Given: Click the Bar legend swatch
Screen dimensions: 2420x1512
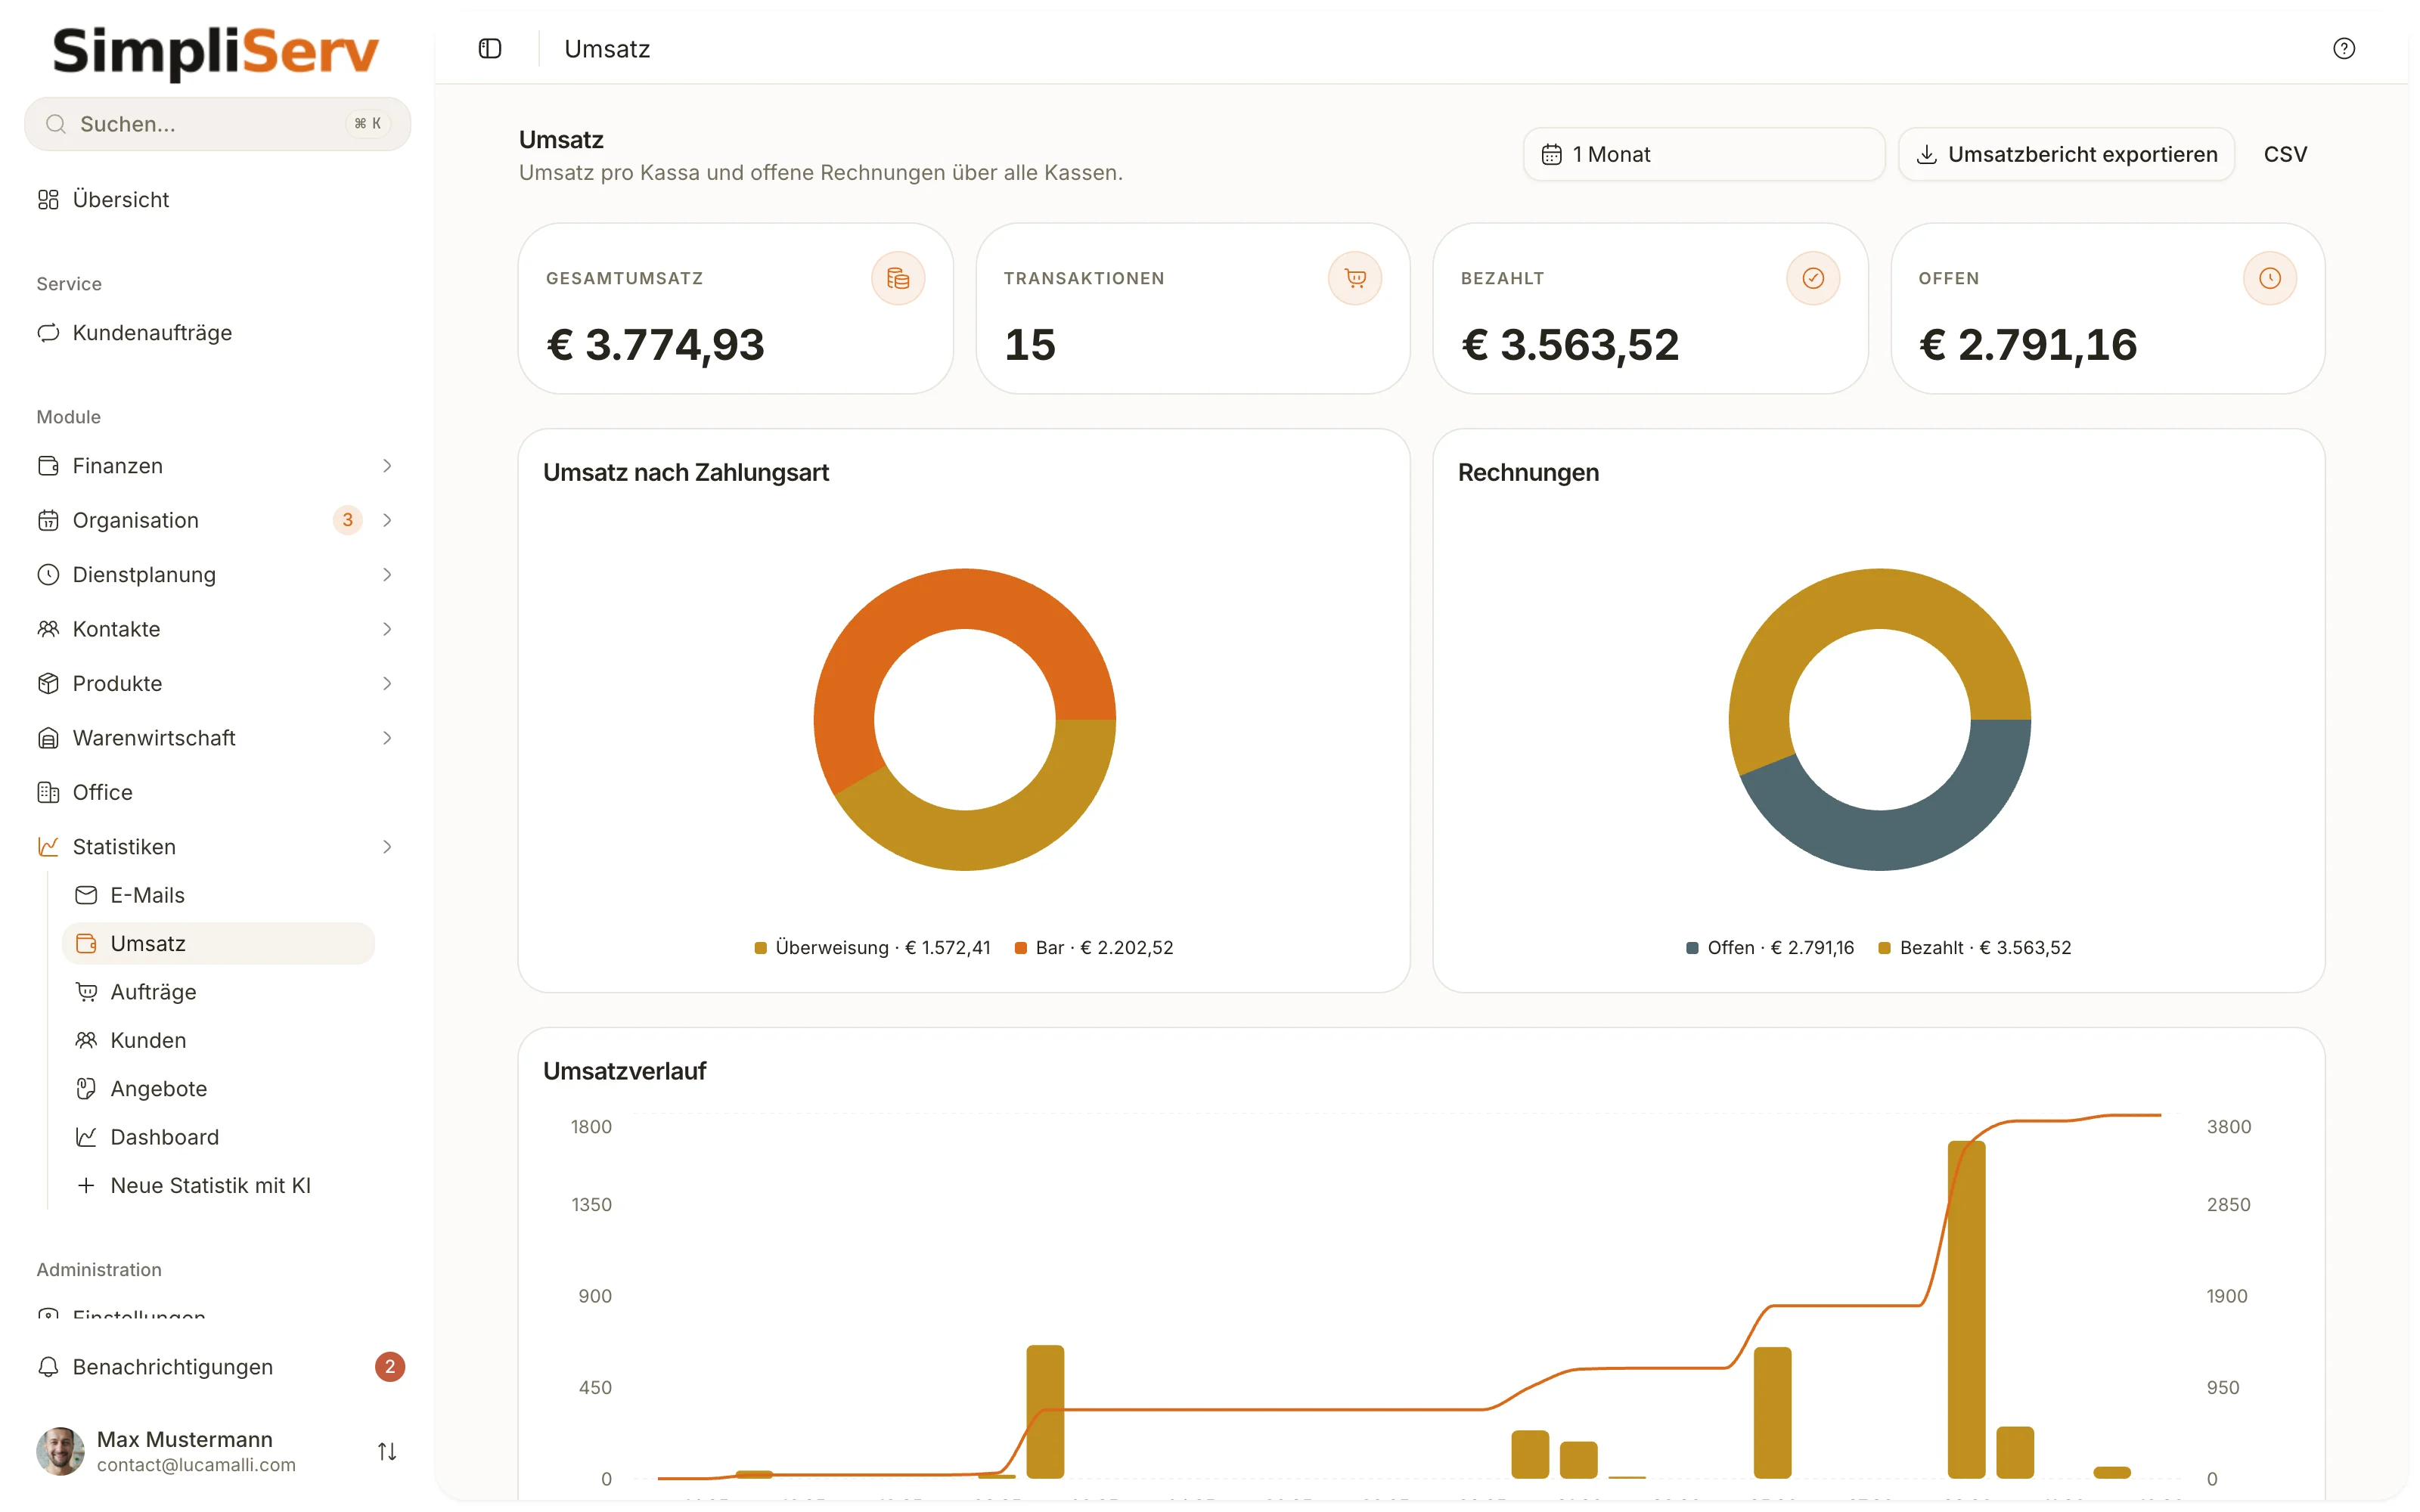Looking at the screenshot, I should point(1020,948).
